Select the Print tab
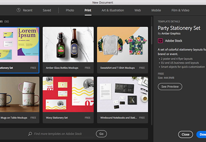The width and height of the screenshot is (206, 142). pyautogui.click(x=88, y=10)
